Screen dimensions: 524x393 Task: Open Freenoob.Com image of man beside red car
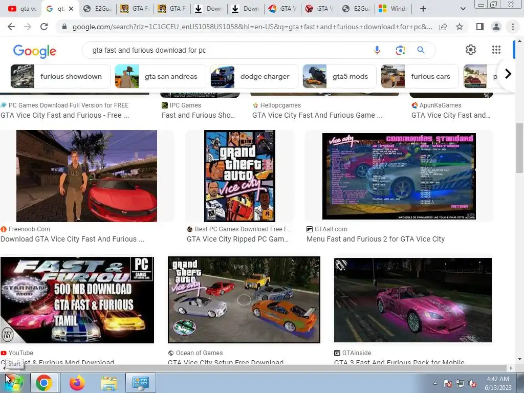click(x=86, y=176)
